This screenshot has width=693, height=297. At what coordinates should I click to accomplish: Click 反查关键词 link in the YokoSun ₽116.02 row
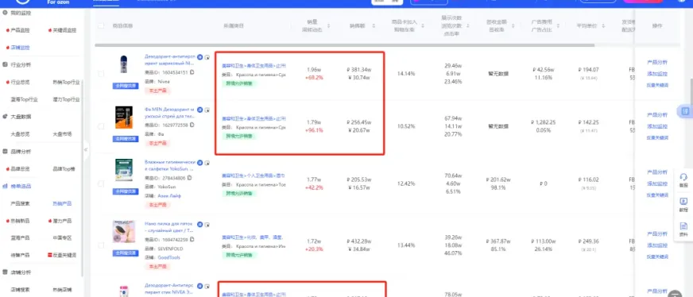[x=657, y=195]
